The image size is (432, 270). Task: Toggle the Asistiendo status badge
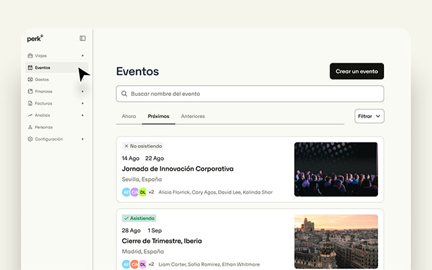pos(140,218)
